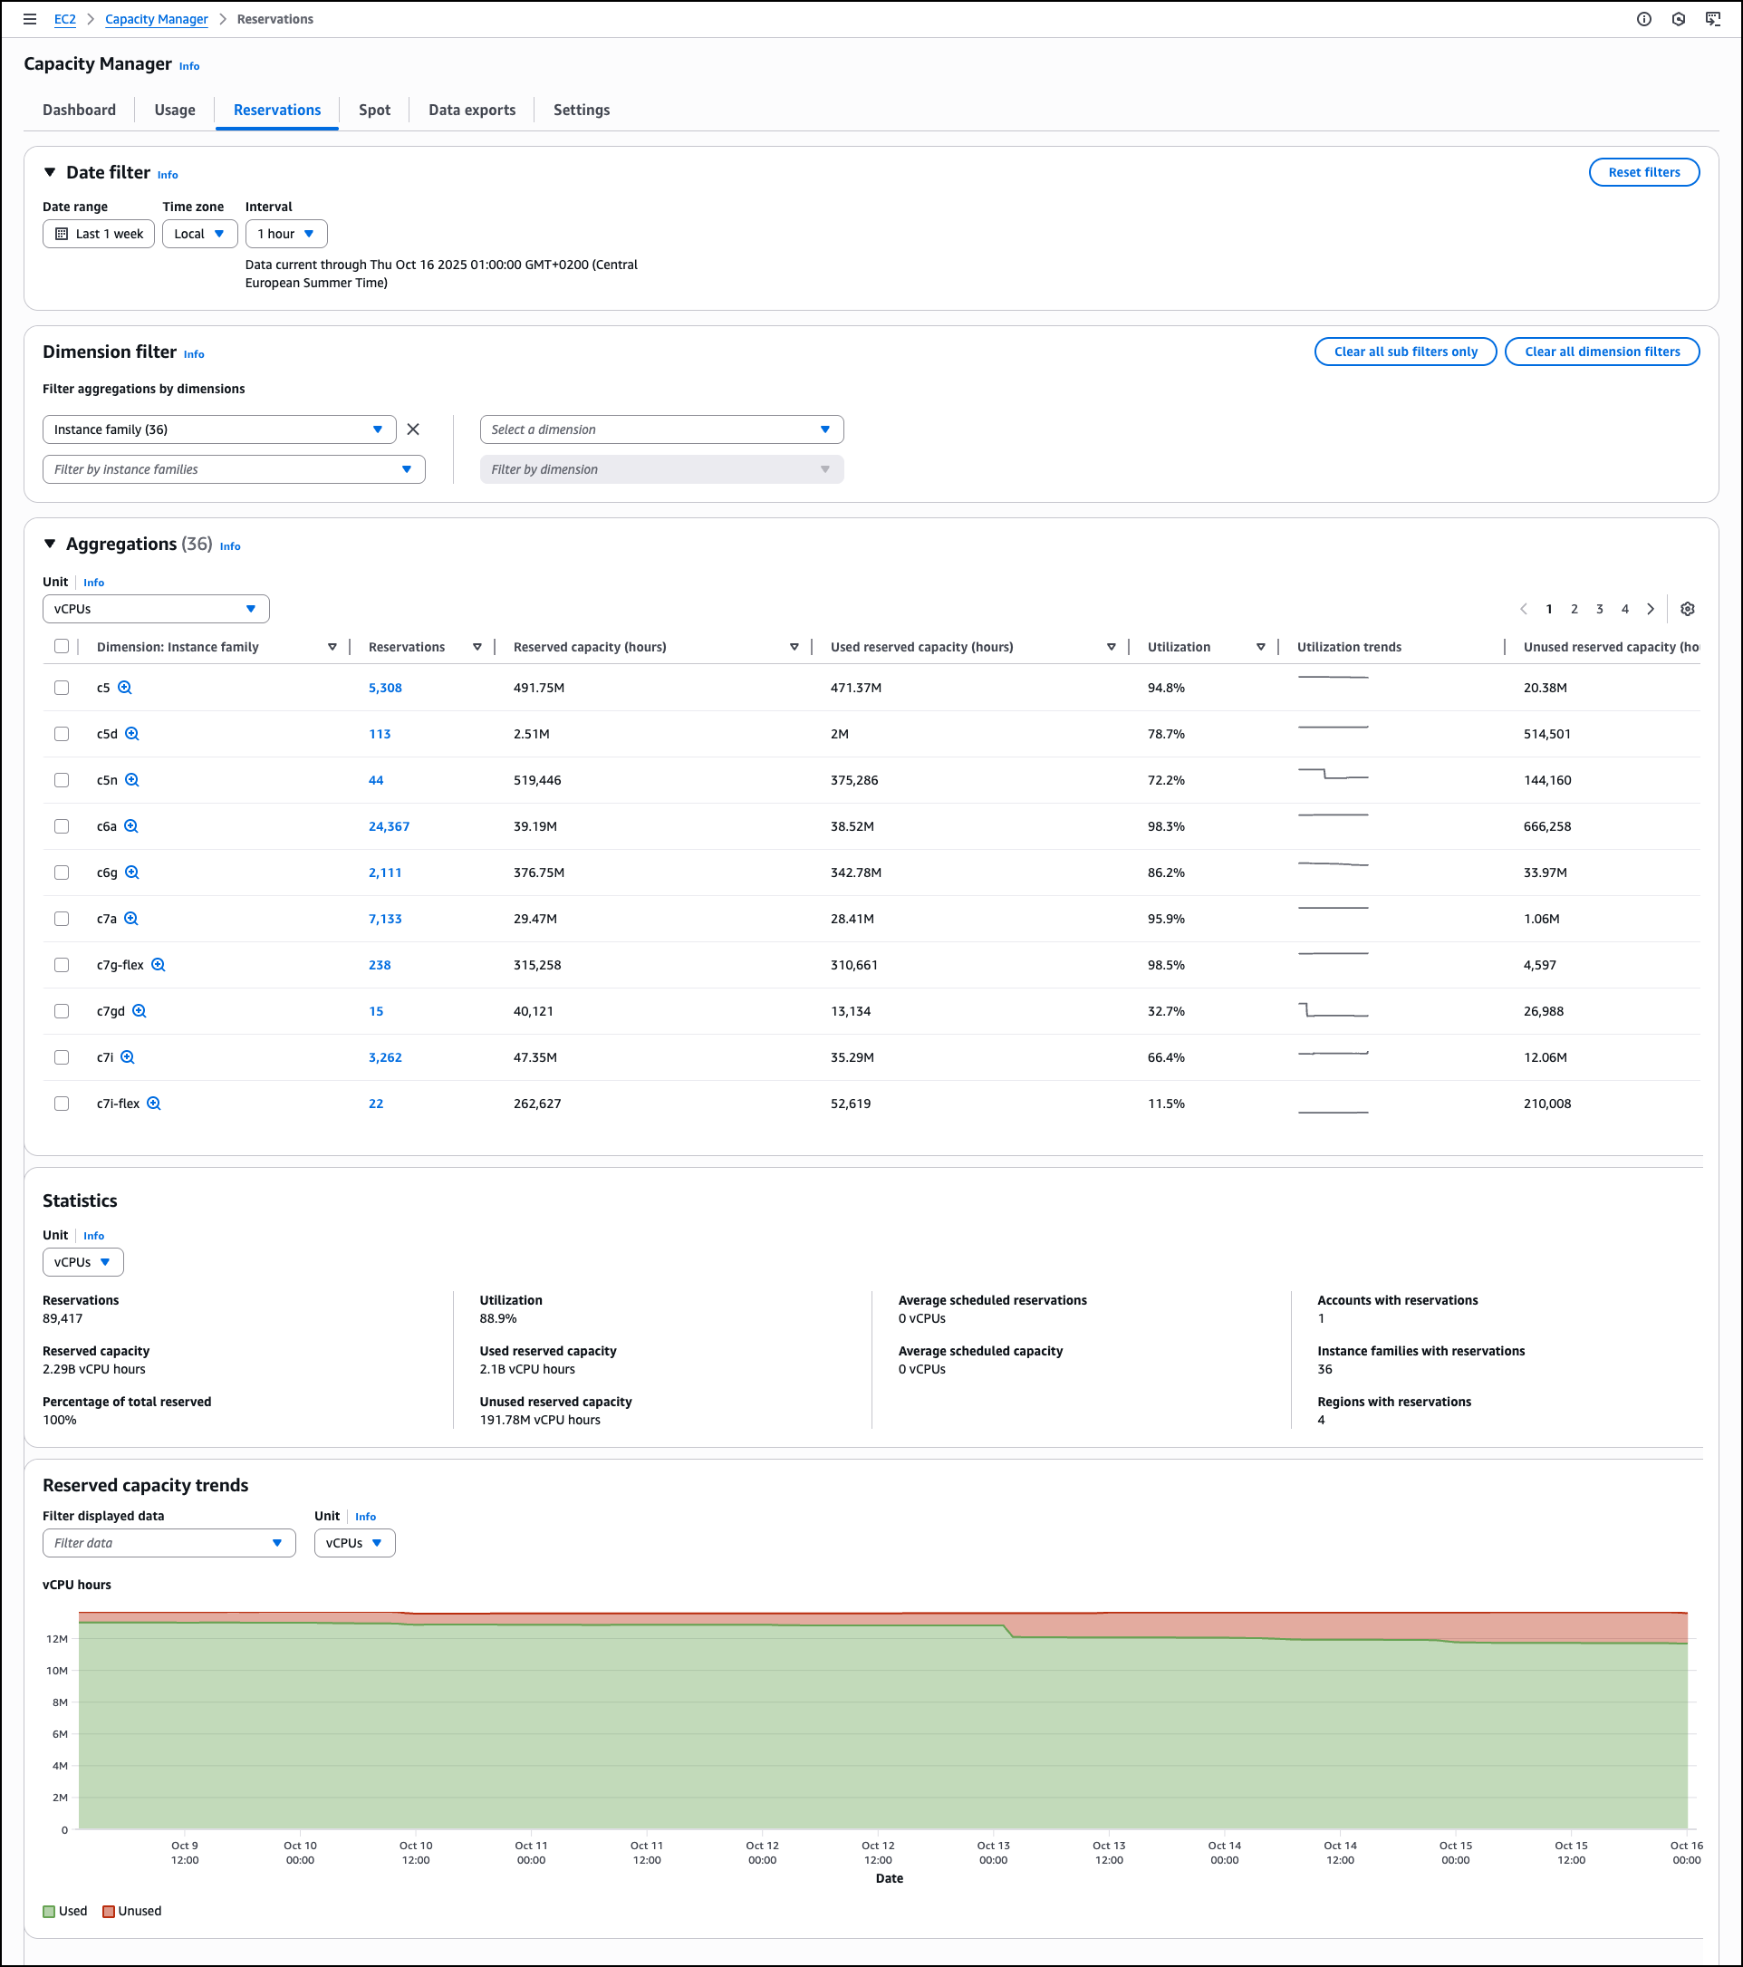Image resolution: width=1743 pixels, height=1967 pixels.
Task: Check the c5d row checkbox
Action: pos(62,733)
